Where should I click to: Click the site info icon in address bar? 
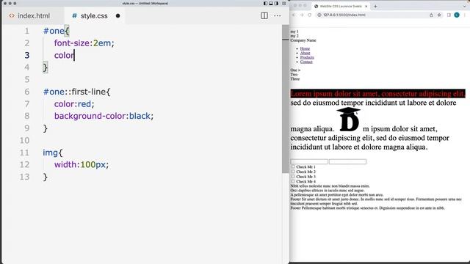[x=319, y=15]
